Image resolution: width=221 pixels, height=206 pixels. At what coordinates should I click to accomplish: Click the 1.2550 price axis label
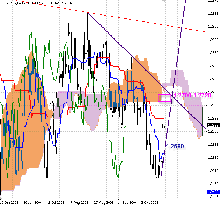coord(213,158)
